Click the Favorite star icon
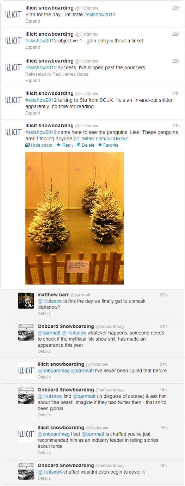The image size is (185, 486). pyautogui.click(x=100, y=145)
